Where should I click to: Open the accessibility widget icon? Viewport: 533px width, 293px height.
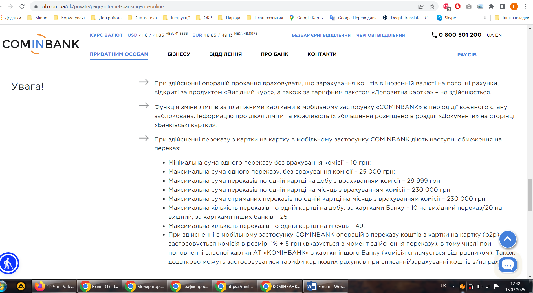(8, 263)
